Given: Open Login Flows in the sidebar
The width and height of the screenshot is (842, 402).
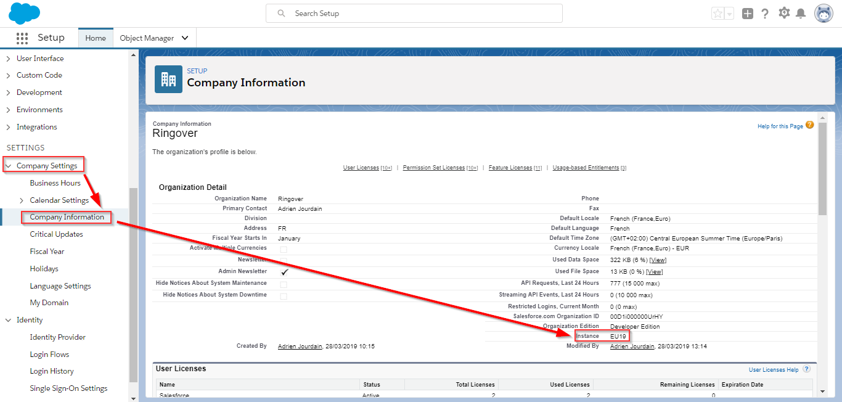Looking at the screenshot, I should (x=49, y=355).
